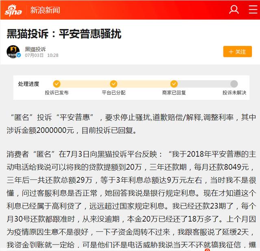Image resolution: width=260 pixels, height=251 pixels.
Task: Click the 平台已分配 label text
Action: [114, 93]
